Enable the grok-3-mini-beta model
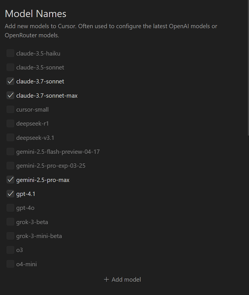Screen dimensions: 249x295 pos(10,236)
